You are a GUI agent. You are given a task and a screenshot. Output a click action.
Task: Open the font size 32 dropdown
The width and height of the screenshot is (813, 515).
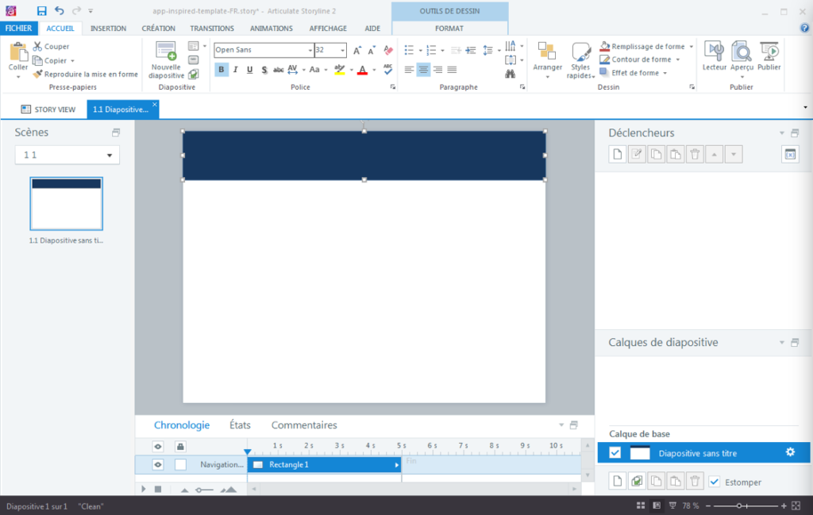tap(344, 50)
